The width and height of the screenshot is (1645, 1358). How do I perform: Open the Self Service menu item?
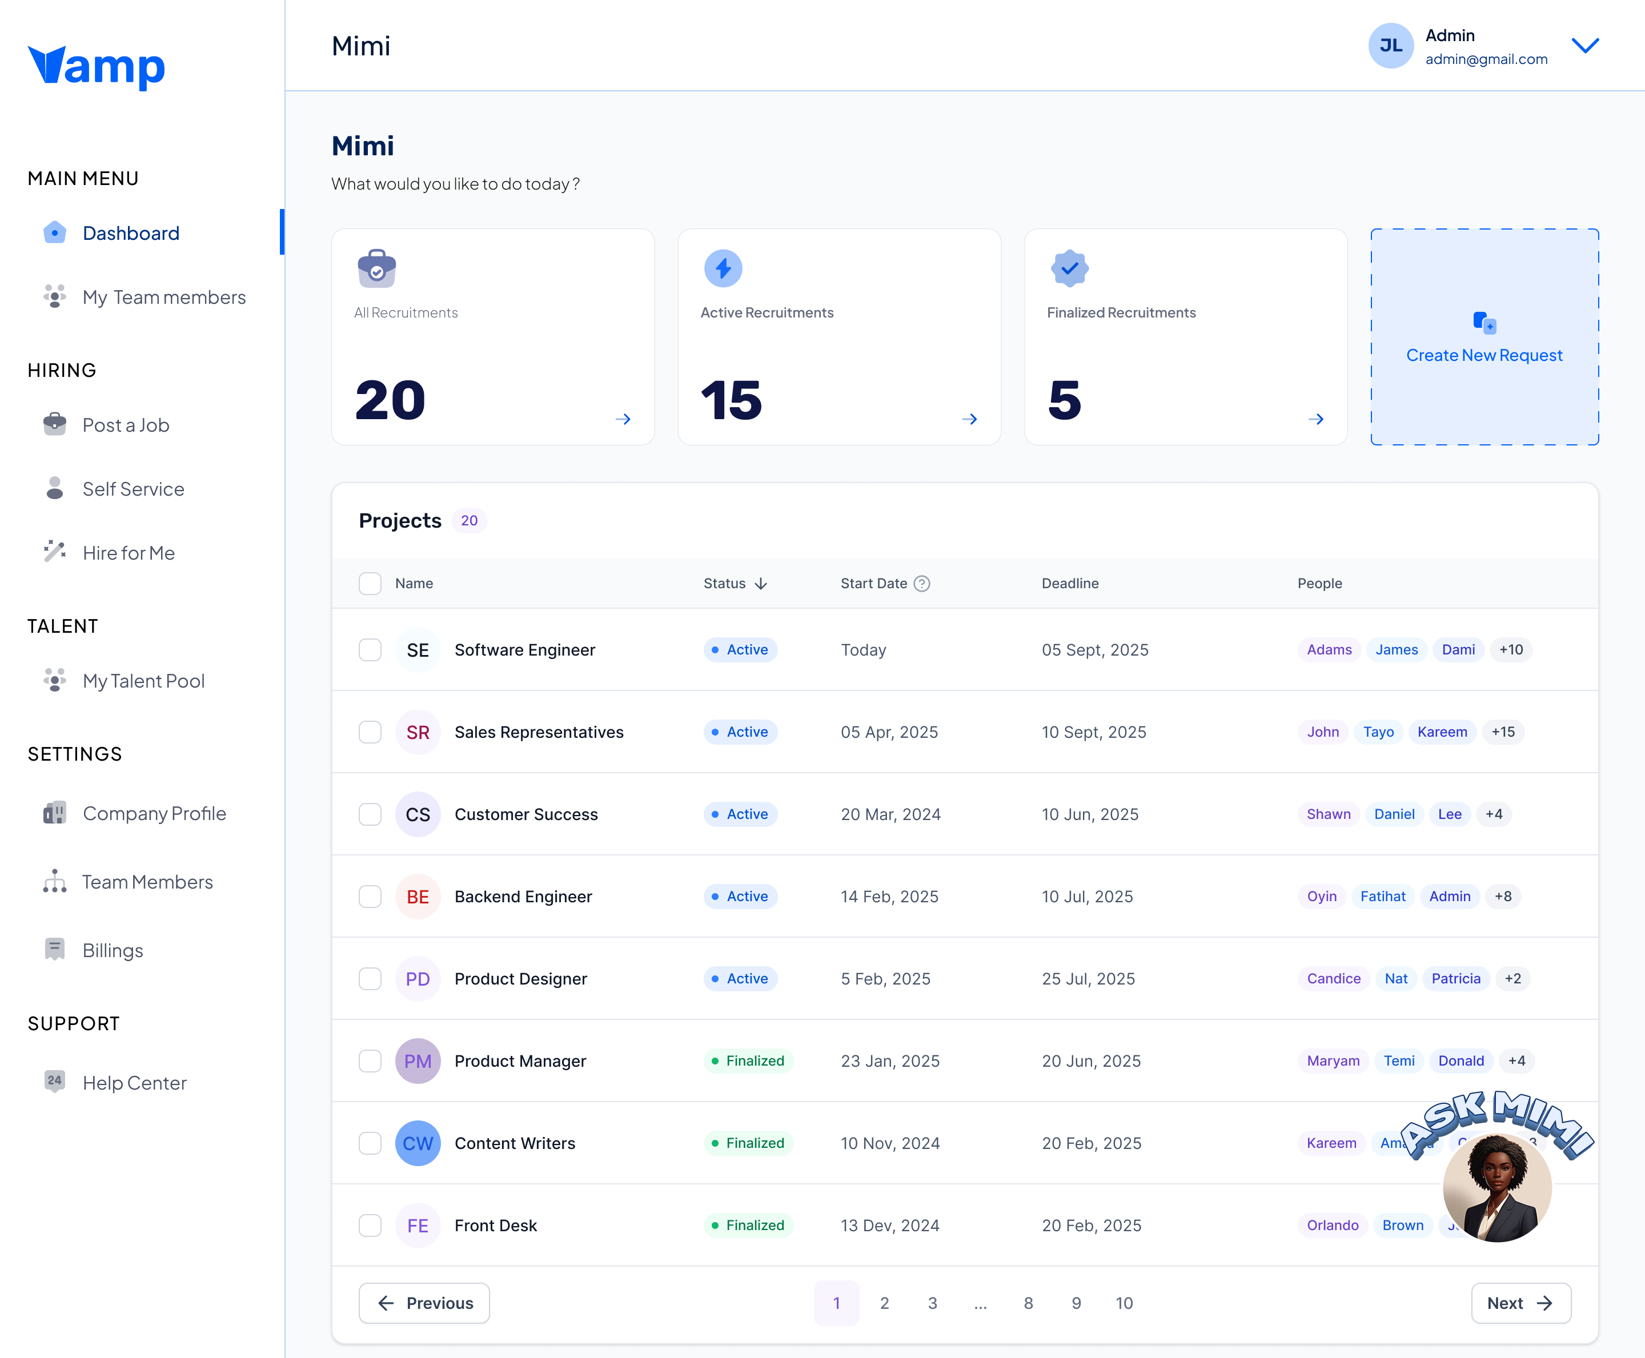pos(133,488)
